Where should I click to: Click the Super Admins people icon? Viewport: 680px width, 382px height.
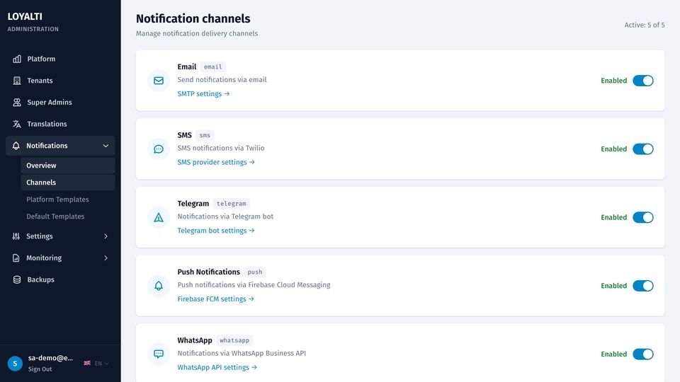17,102
